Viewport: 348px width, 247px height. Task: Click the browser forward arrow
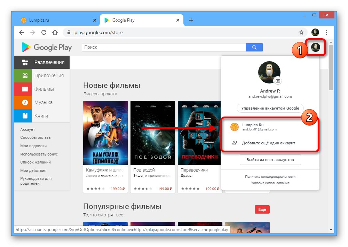33,33
